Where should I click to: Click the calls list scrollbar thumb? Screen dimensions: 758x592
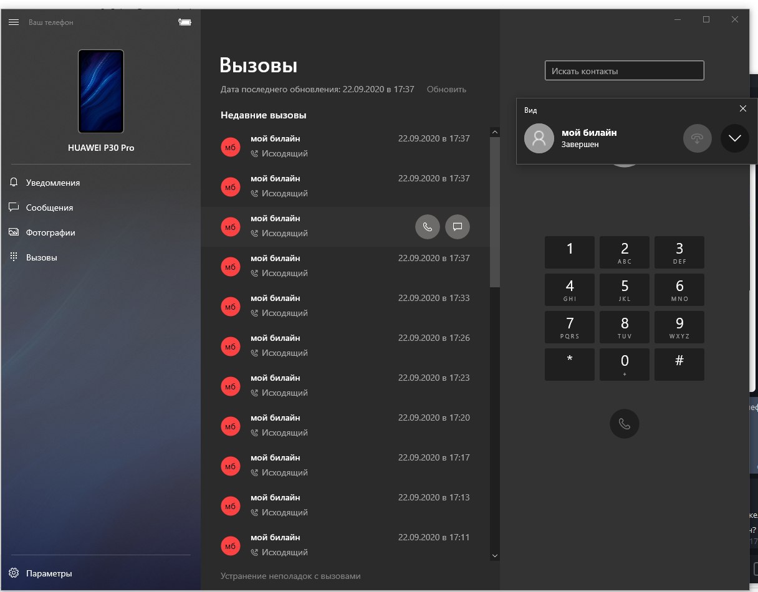point(495,212)
